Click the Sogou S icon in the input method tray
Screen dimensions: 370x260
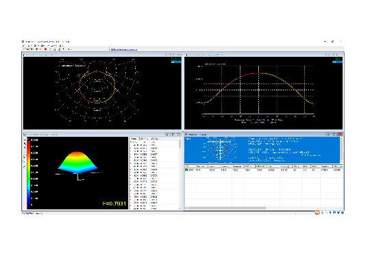[x=317, y=213]
